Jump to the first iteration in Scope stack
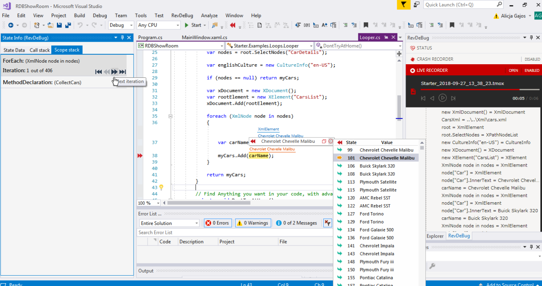The image size is (542, 286). 99,72
